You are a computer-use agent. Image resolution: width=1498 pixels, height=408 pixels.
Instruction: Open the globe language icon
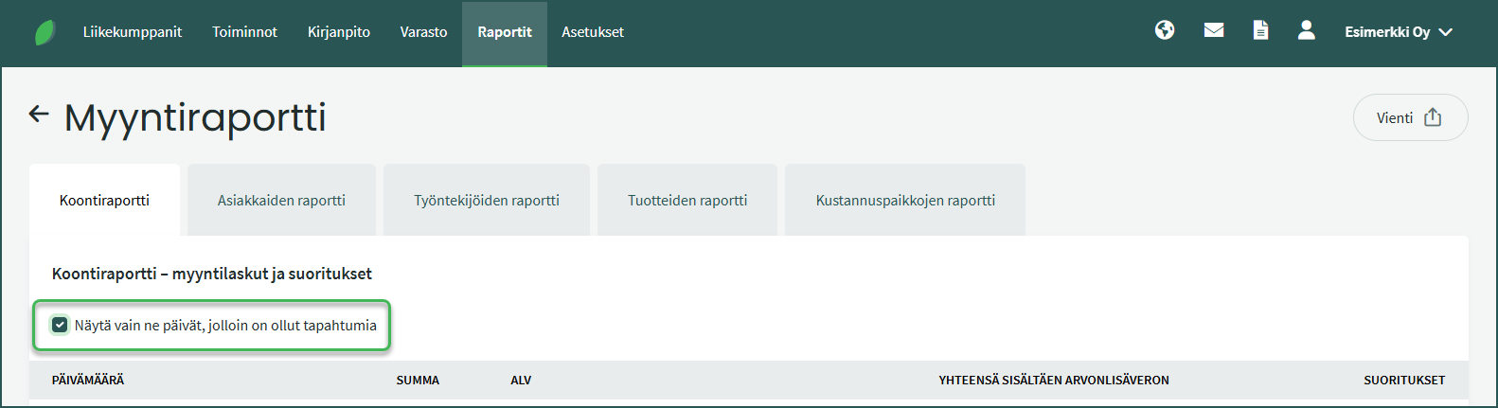tap(1165, 30)
